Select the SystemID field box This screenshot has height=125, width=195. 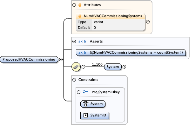(x=95, y=115)
